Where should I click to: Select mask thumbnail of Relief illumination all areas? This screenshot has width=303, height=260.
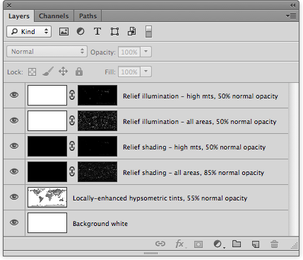tap(97, 120)
